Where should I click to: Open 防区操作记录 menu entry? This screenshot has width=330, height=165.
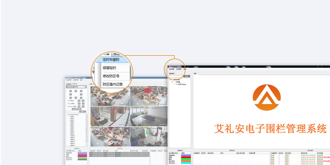(113, 84)
